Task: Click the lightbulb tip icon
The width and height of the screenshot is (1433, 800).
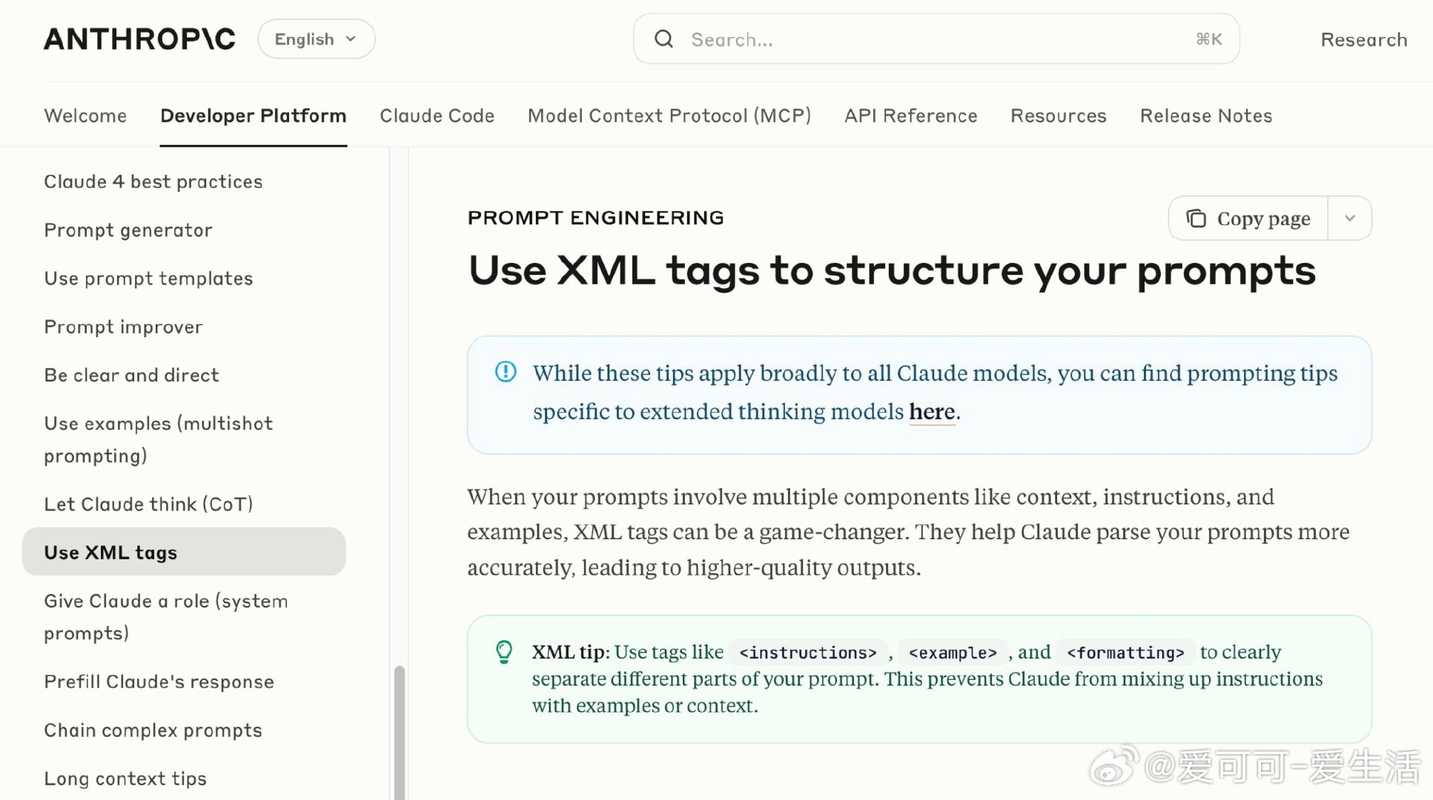Action: [x=504, y=653]
